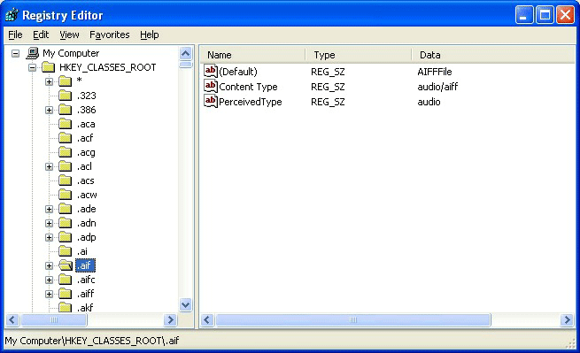Screen dimensions: 580x353
Task: Open the File menu
Action: point(15,35)
